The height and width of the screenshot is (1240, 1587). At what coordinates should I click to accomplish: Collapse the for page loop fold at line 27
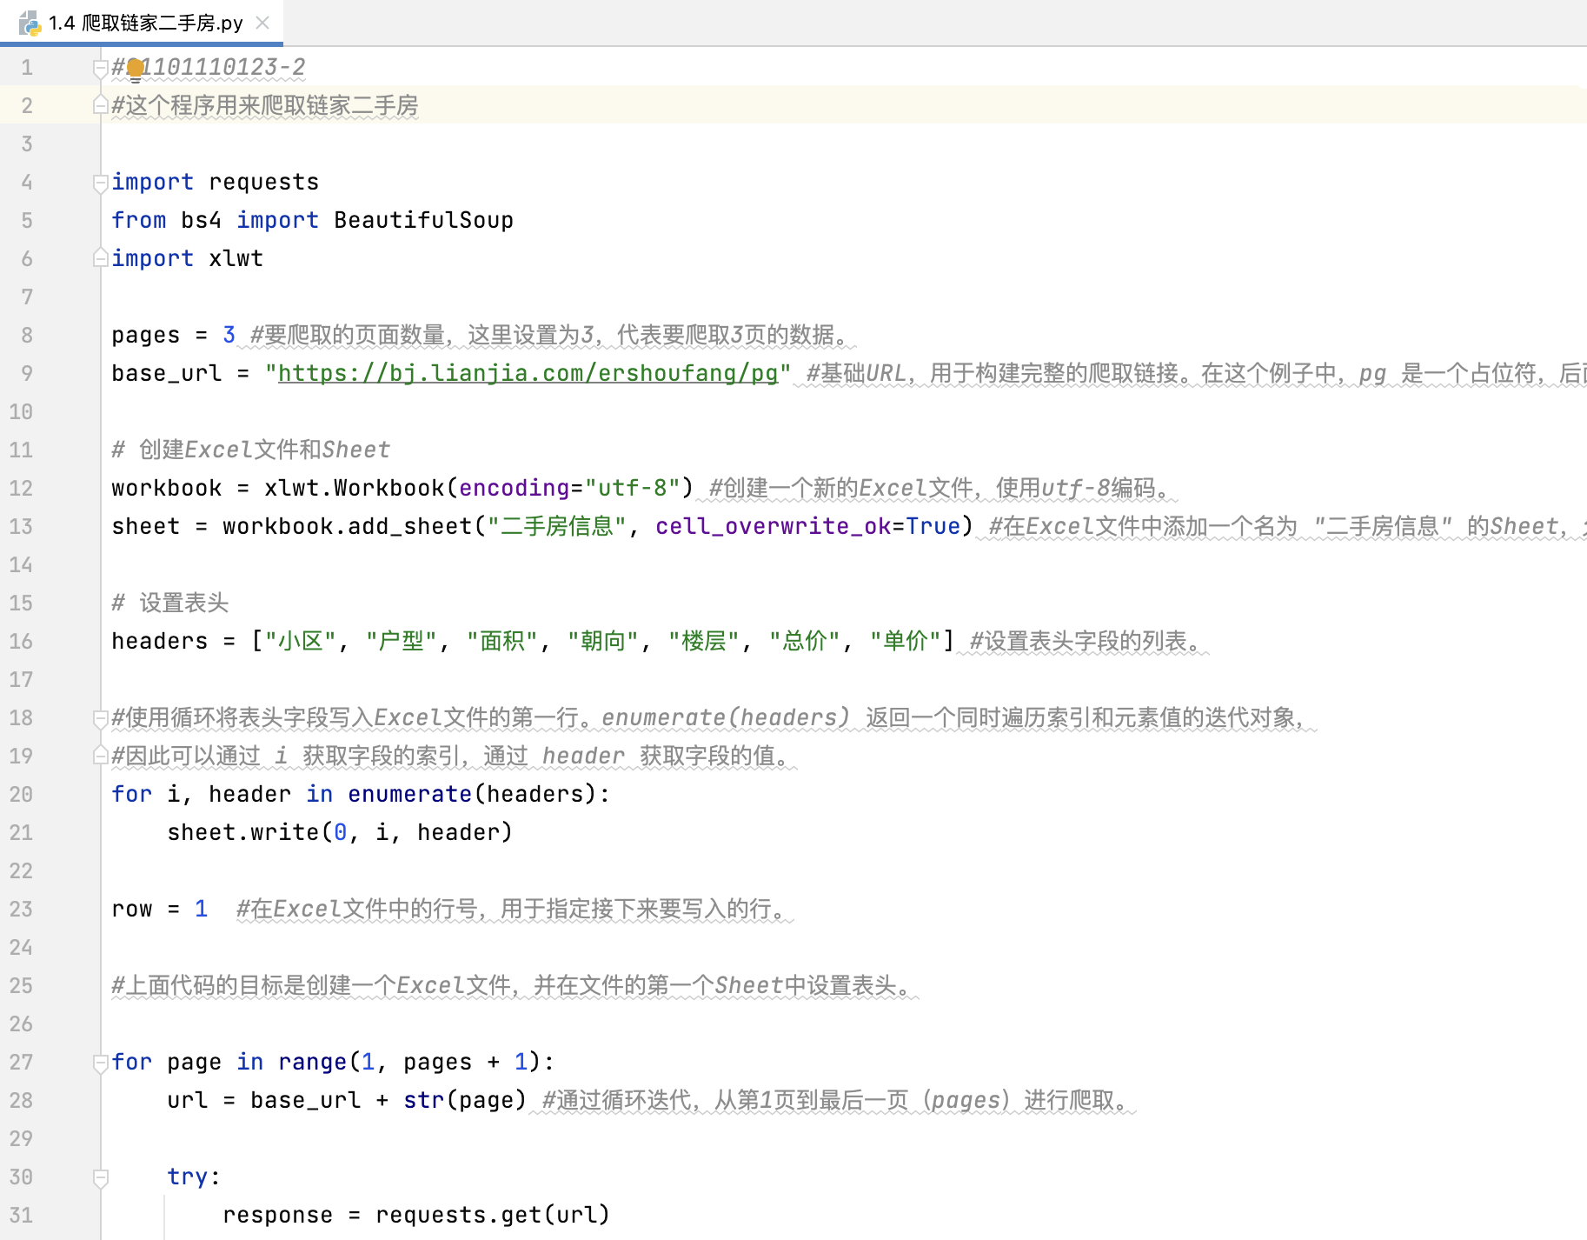pyautogui.click(x=100, y=1063)
